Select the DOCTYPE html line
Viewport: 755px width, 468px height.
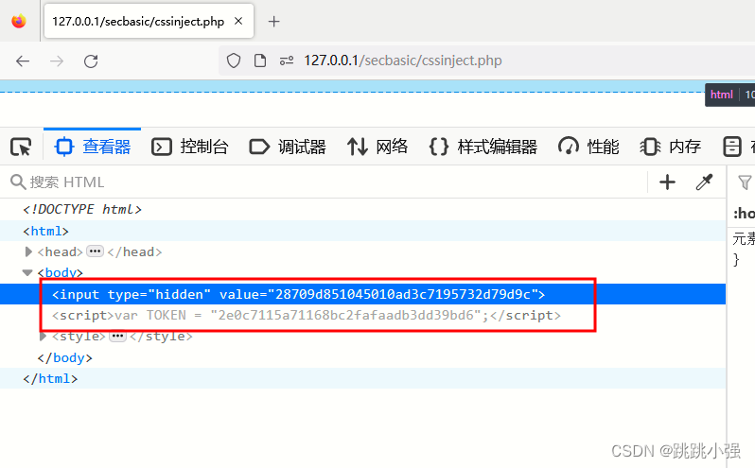(x=82, y=209)
